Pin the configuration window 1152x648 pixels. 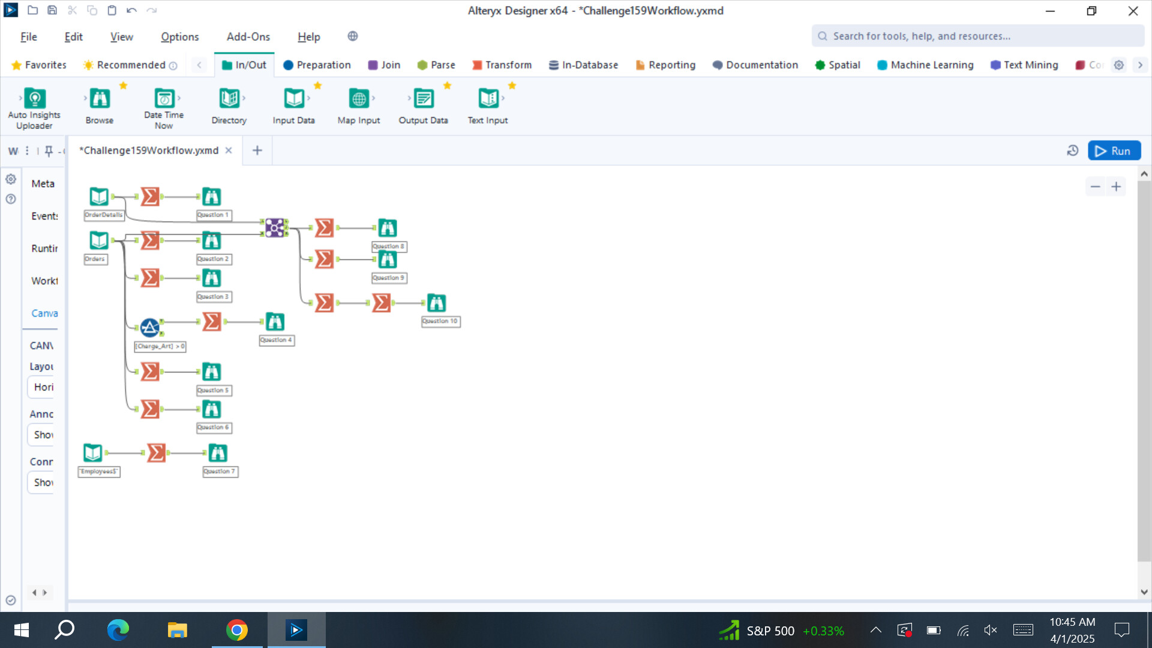tap(49, 151)
